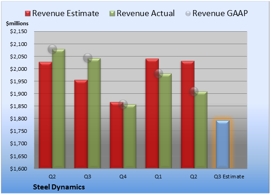Click the '$2,150' axis value
Screen dimensions: 270x194
tap(18, 31)
